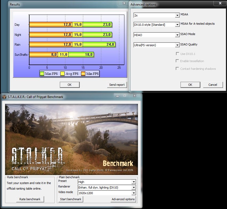227x209 pixels.
Task: Click OK in the Results dialog
Action: (x=70, y=85)
